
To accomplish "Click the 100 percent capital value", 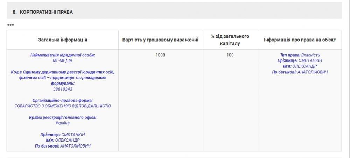I will point(230,55).
